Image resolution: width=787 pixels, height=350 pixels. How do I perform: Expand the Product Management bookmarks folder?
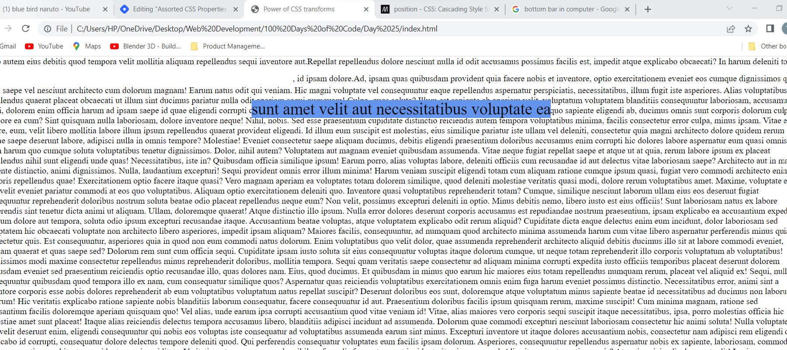point(228,46)
